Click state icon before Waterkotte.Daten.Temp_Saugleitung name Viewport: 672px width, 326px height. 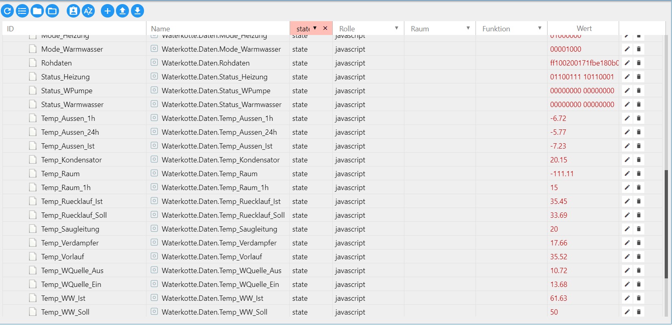click(154, 229)
